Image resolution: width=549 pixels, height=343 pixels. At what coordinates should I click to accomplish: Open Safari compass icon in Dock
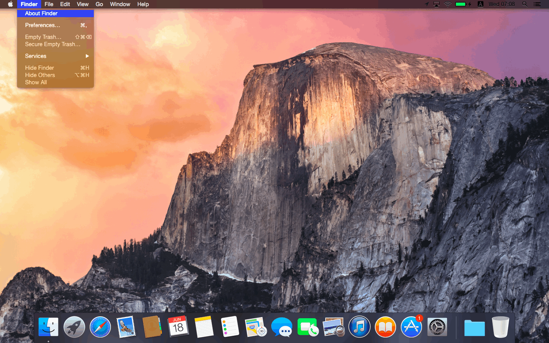pos(100,327)
